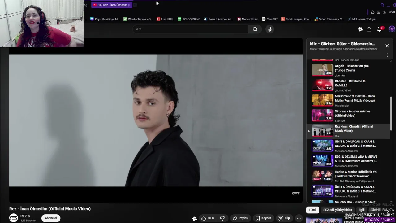Play EZGİ & ÖZLEM & ADA & MERVE video
The height and width of the screenshot is (223, 396).
(x=348, y=161)
